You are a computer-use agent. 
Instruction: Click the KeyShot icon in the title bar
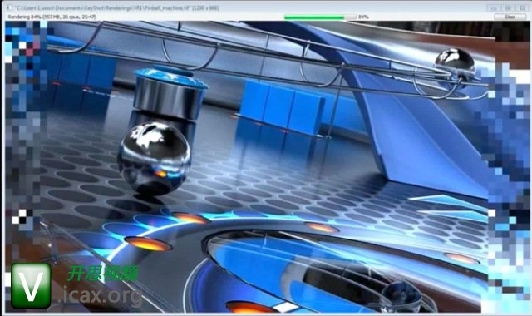click(x=9, y=7)
